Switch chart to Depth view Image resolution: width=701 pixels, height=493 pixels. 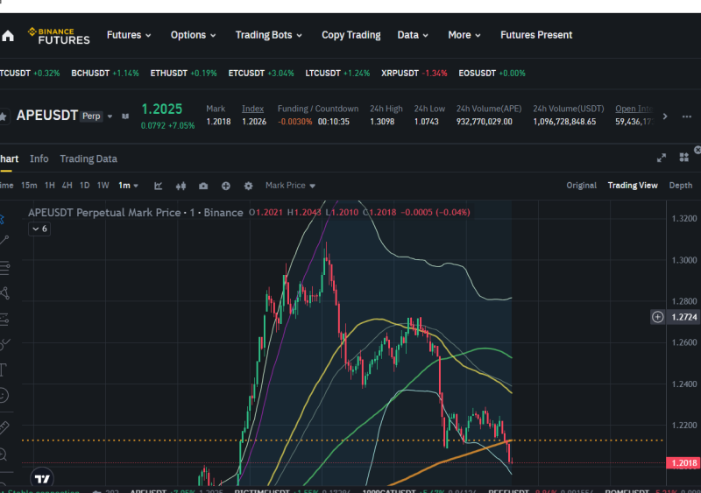tap(681, 186)
